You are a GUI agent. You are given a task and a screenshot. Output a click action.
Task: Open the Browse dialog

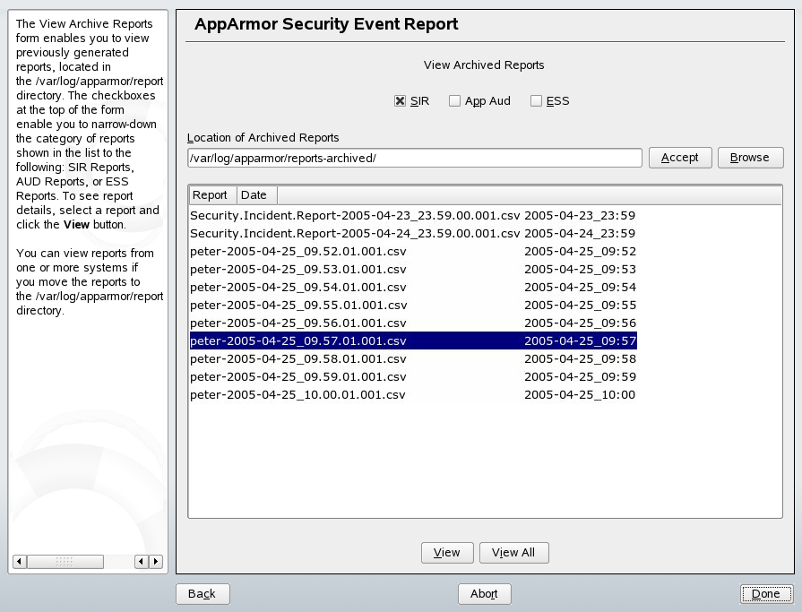[750, 157]
